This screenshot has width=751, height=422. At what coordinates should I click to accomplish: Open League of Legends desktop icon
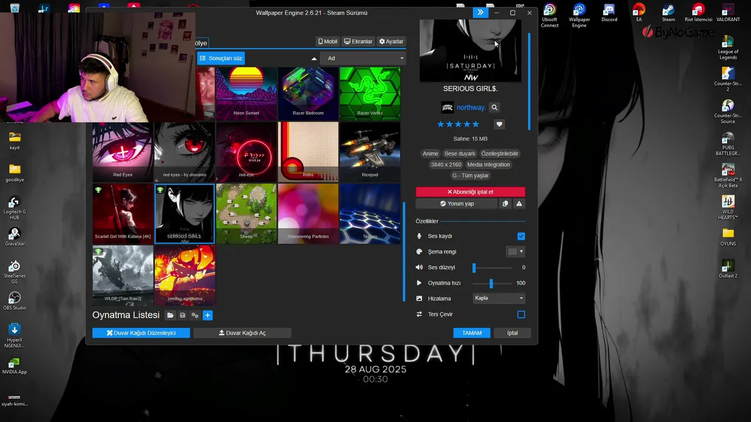click(728, 48)
